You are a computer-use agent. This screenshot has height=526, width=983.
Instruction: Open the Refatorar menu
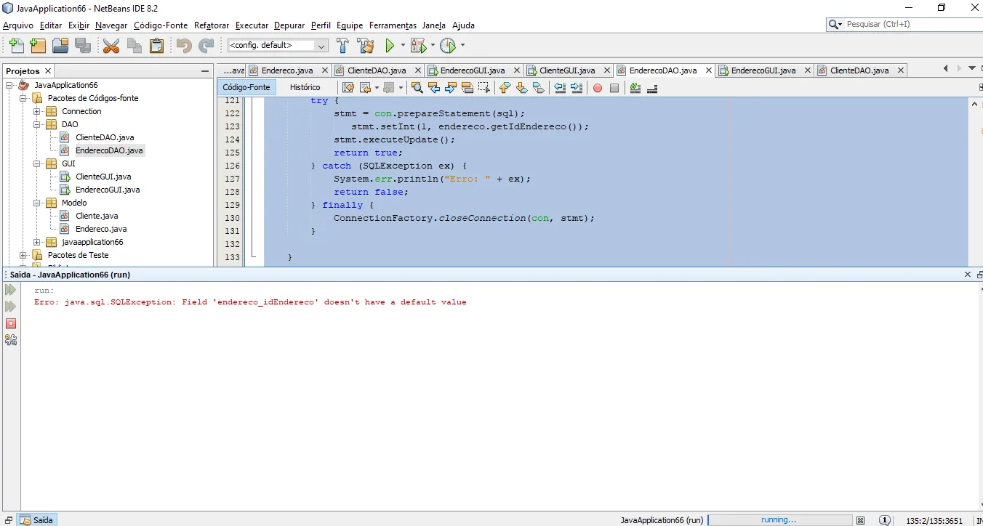tap(212, 25)
